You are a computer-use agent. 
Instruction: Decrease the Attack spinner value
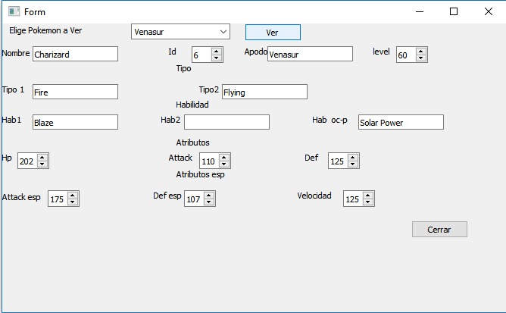[x=224, y=164]
